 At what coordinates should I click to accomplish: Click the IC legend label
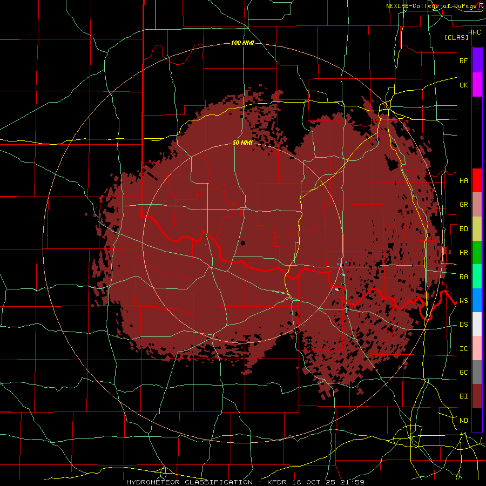point(463,349)
